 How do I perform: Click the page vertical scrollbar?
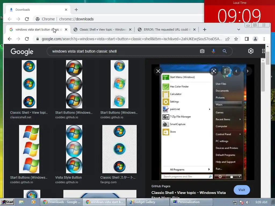tap(267, 58)
